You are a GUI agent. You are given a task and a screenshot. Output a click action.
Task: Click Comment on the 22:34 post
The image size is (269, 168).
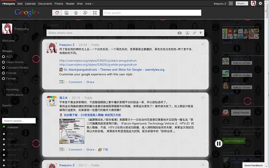pos(75,82)
